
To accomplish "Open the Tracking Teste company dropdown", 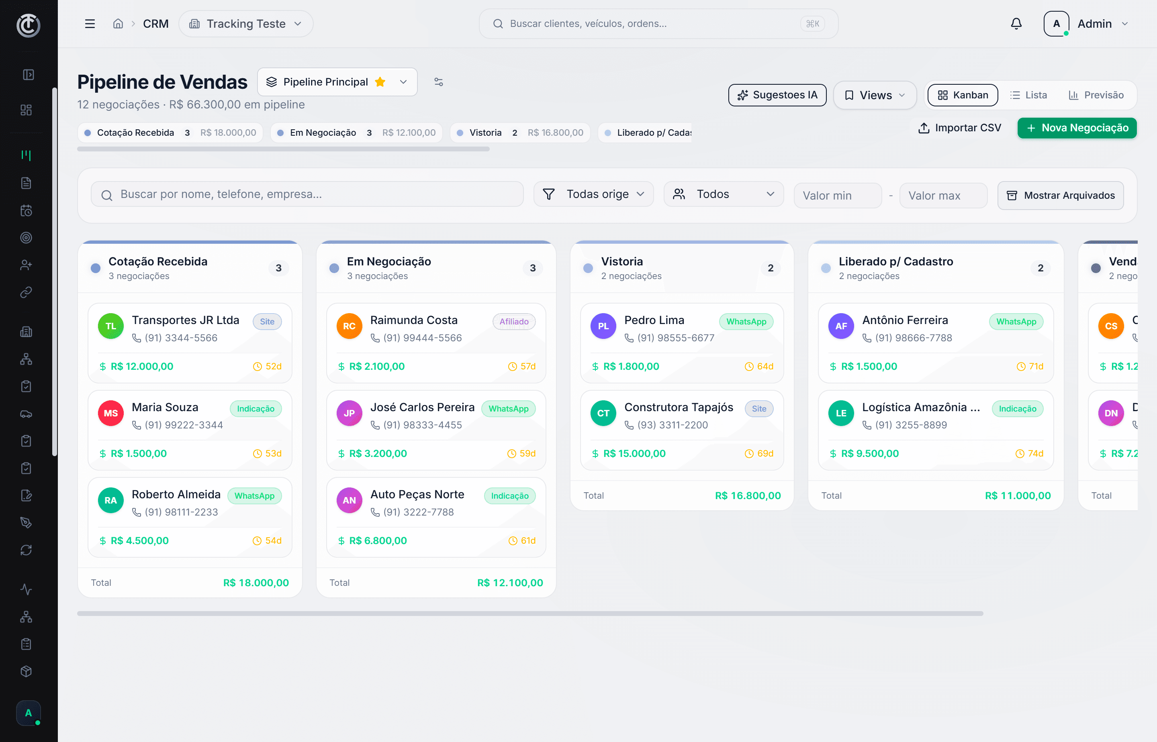I will [246, 24].
